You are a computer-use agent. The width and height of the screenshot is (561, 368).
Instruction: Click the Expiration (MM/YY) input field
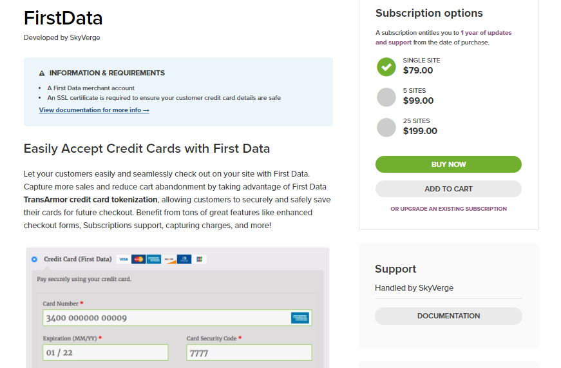105,353
